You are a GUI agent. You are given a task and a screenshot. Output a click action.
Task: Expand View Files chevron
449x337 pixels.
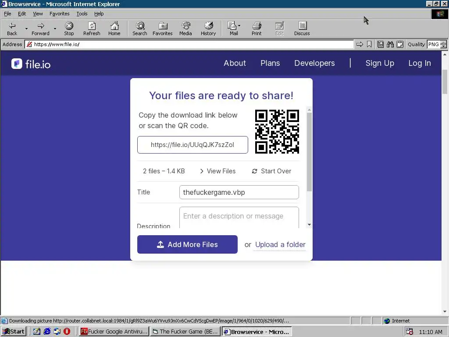click(x=202, y=171)
